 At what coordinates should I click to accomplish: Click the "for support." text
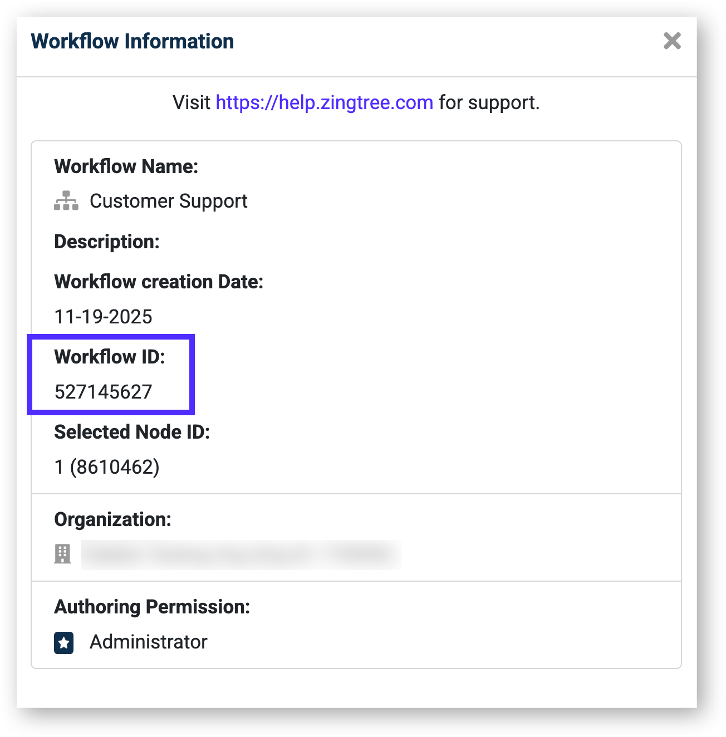(489, 102)
